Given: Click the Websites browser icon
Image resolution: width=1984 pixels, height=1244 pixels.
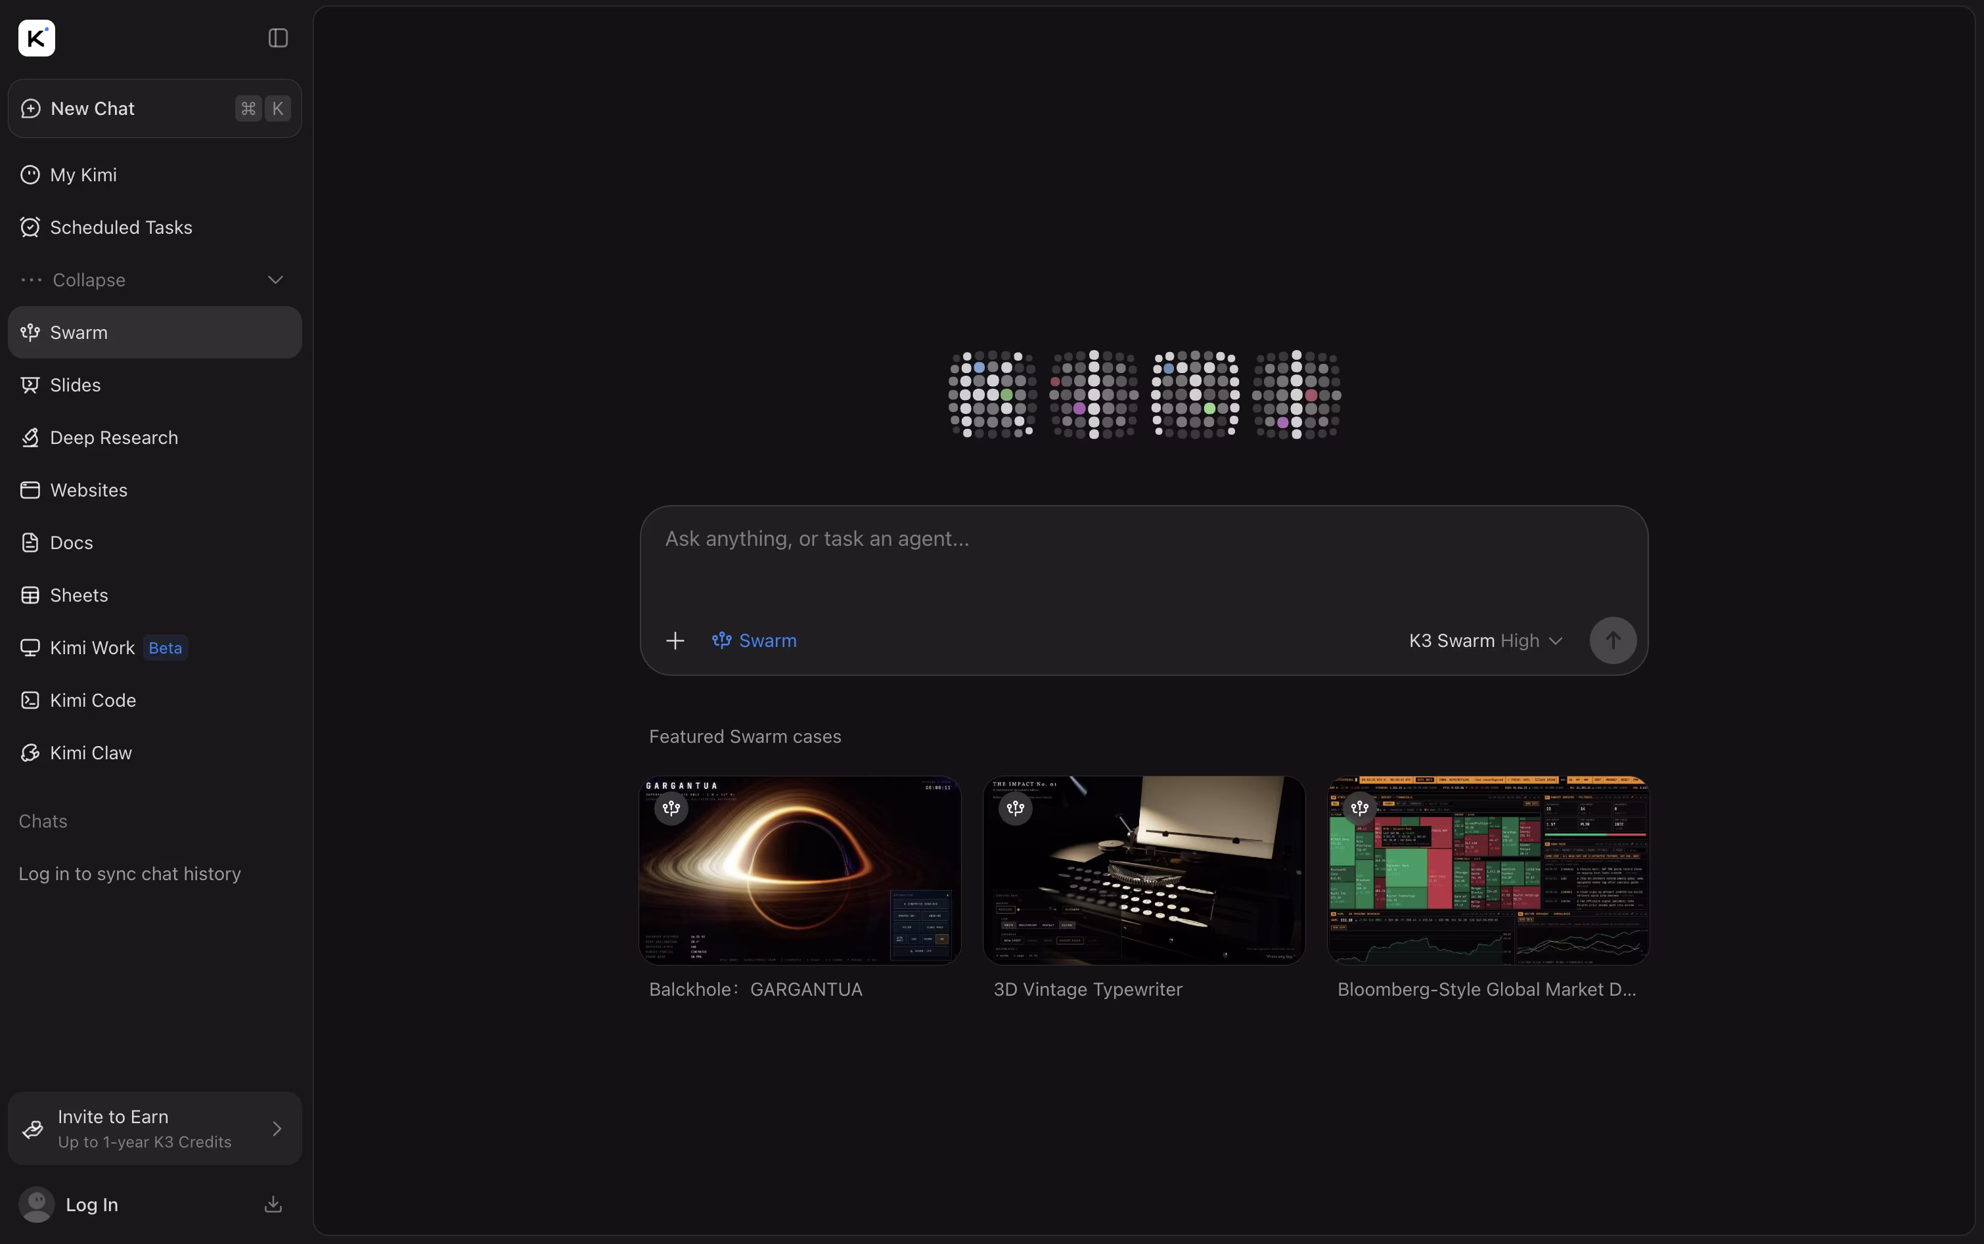Looking at the screenshot, I should click(x=30, y=491).
